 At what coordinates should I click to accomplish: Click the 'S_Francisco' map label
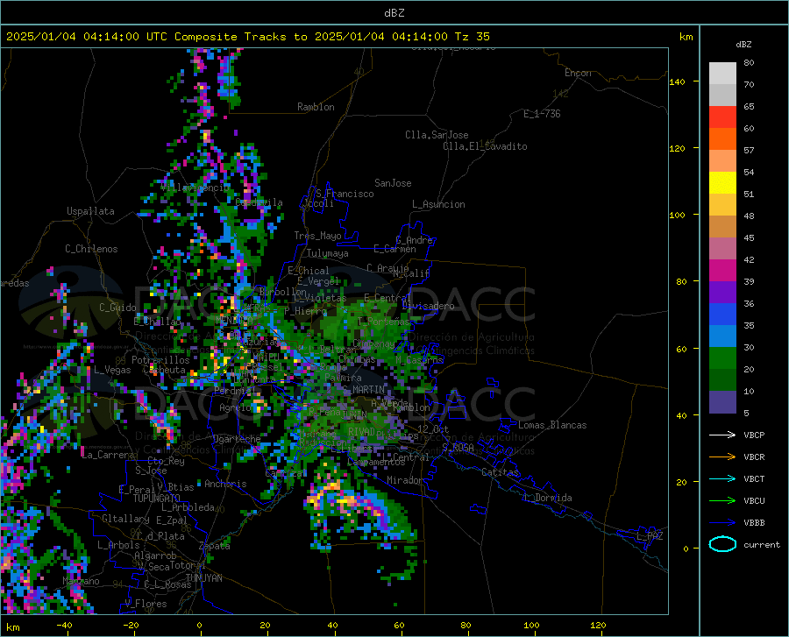(x=345, y=194)
